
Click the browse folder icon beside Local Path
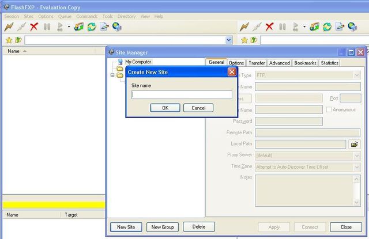(x=355, y=144)
